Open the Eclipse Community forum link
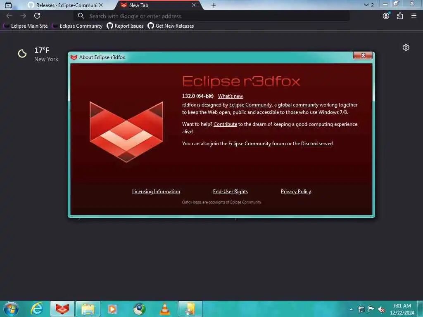 (x=257, y=144)
